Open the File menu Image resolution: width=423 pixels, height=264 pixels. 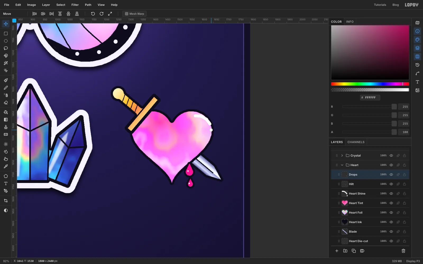pyautogui.click(x=7, y=5)
